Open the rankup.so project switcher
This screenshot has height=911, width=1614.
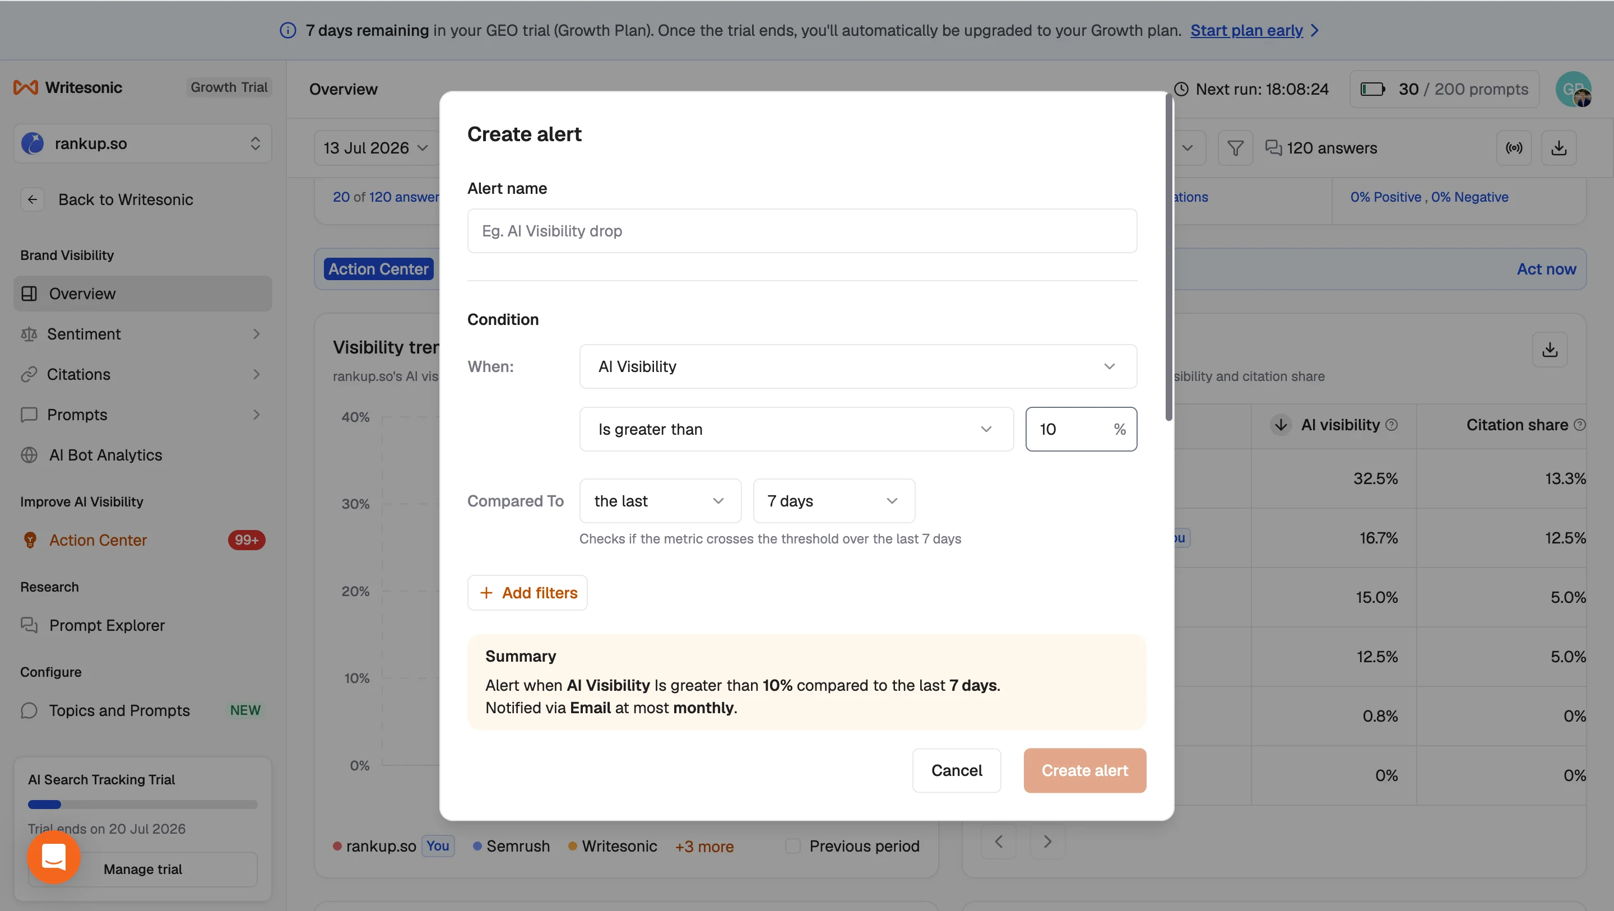tap(143, 143)
